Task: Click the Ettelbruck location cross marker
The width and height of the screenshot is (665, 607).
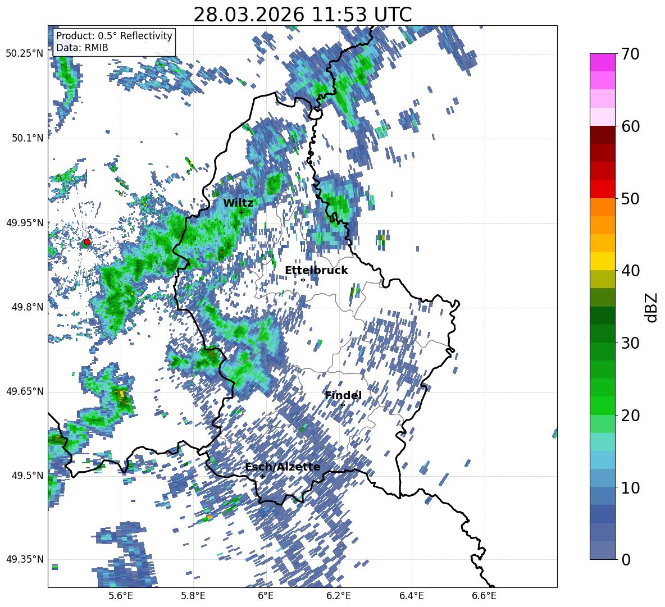Action: tap(303, 280)
